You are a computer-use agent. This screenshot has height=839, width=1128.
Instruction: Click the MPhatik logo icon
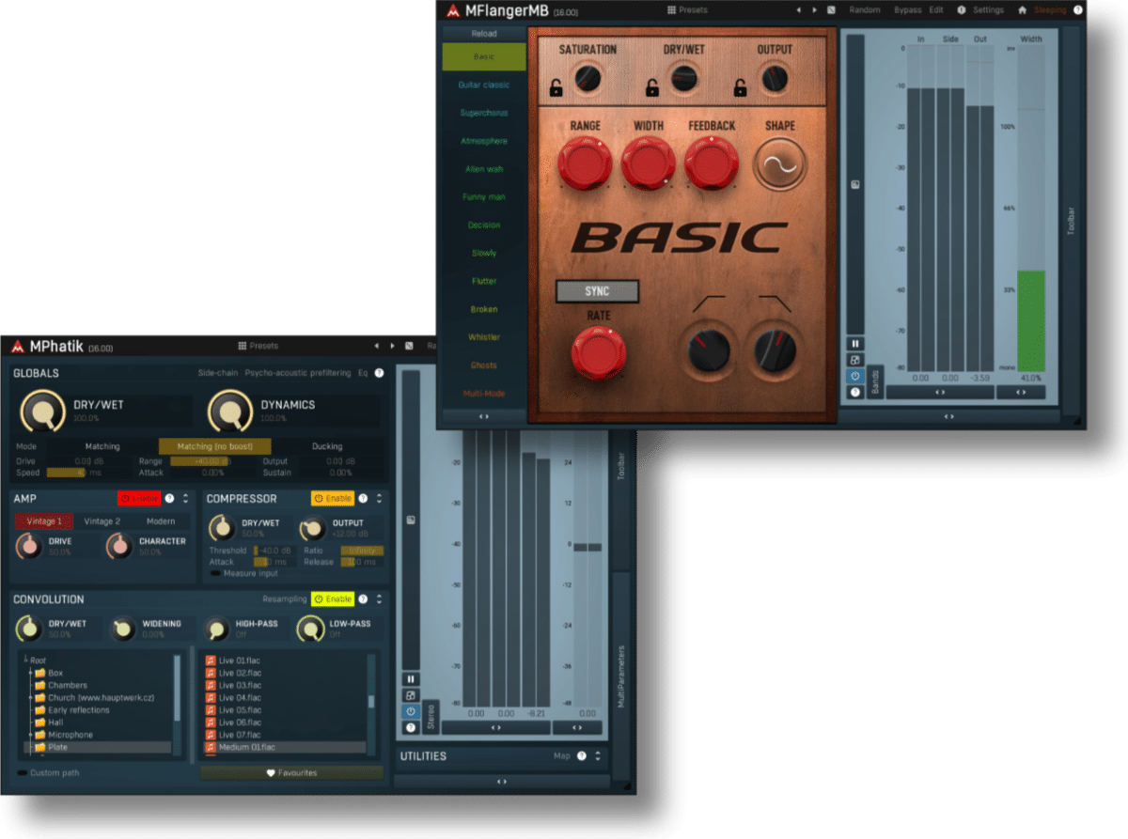17,347
